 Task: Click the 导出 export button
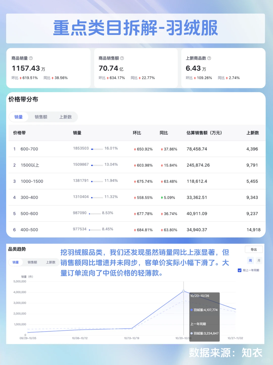pos(254,249)
